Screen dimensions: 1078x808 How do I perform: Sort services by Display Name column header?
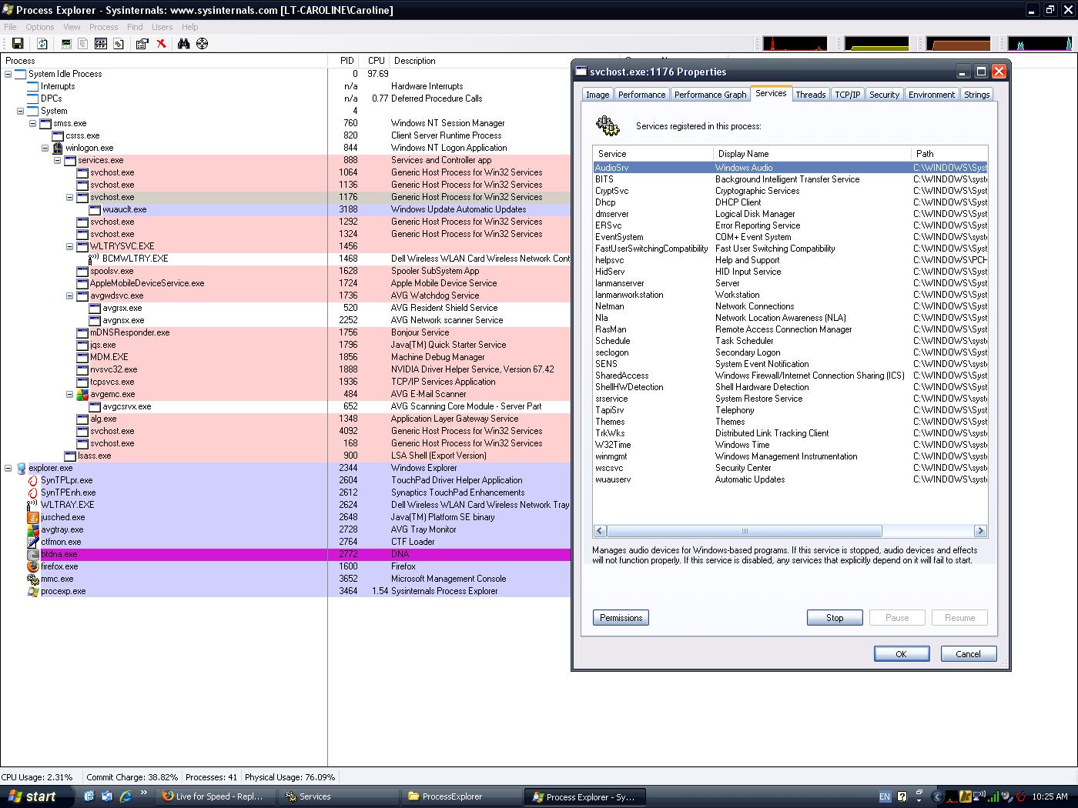tap(812, 154)
